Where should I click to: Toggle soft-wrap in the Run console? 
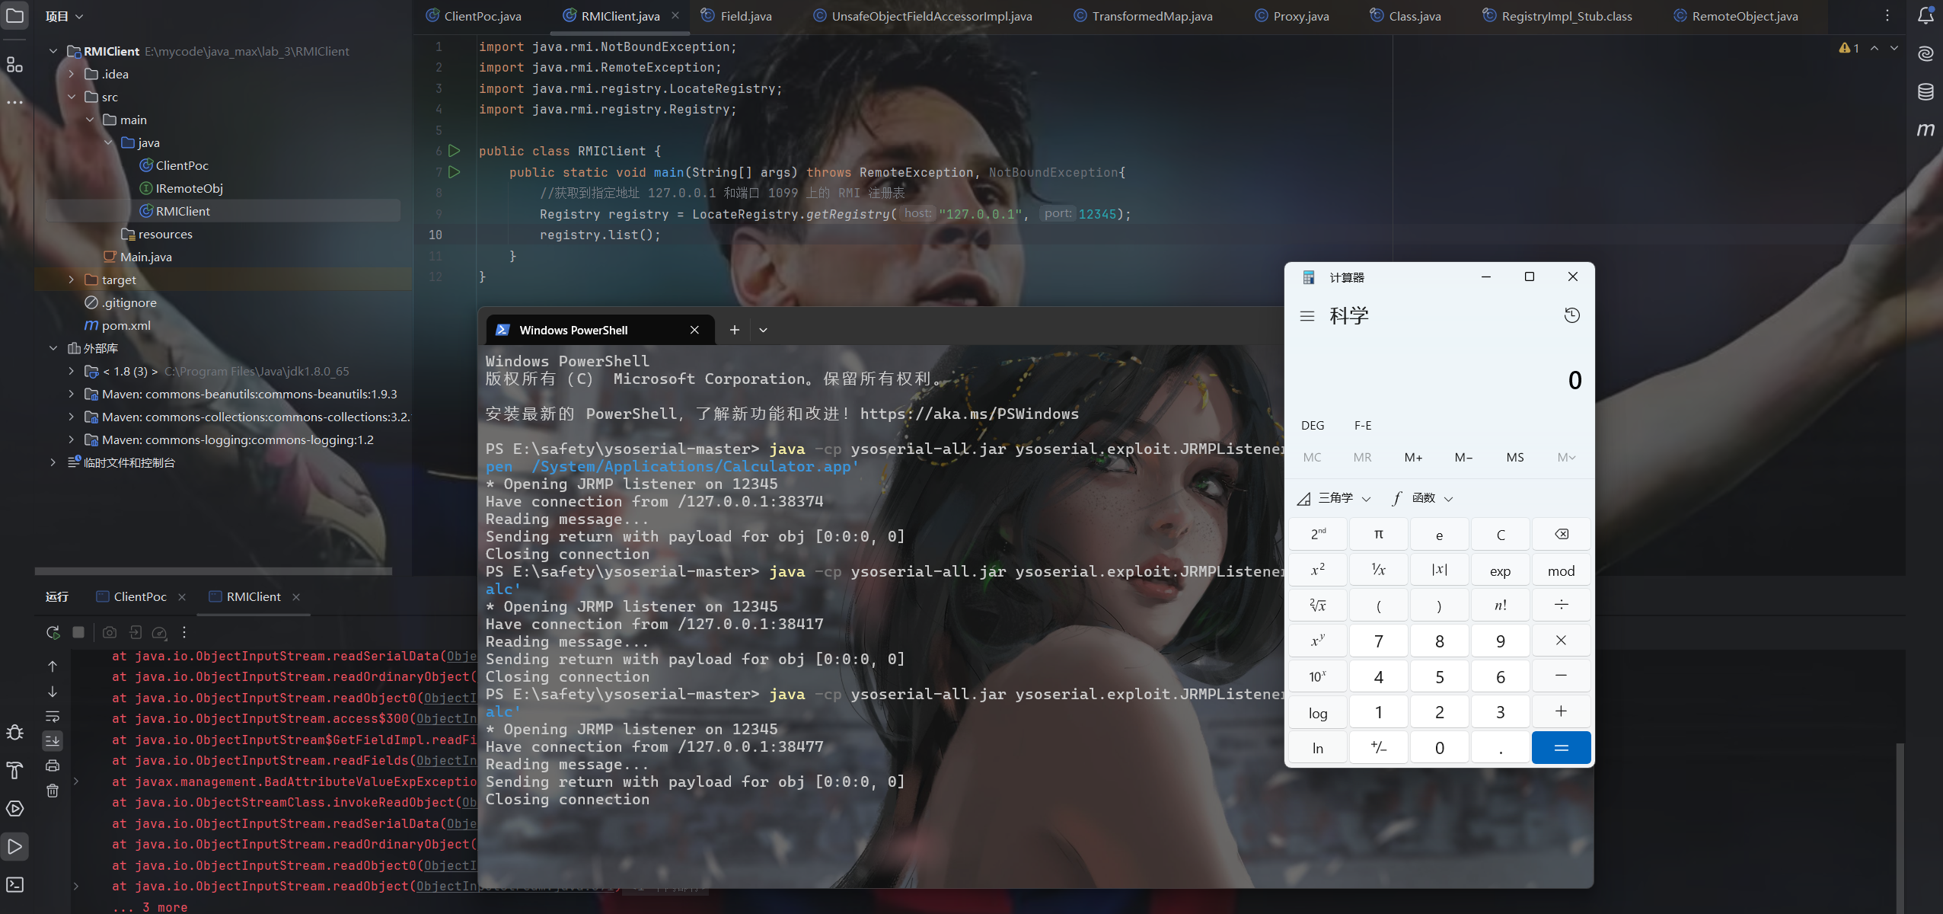pos(53,717)
